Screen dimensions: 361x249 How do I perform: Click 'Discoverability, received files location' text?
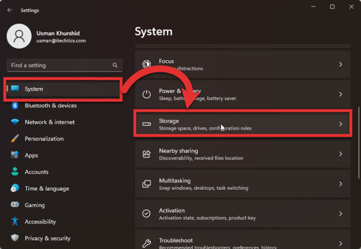tap(201, 158)
